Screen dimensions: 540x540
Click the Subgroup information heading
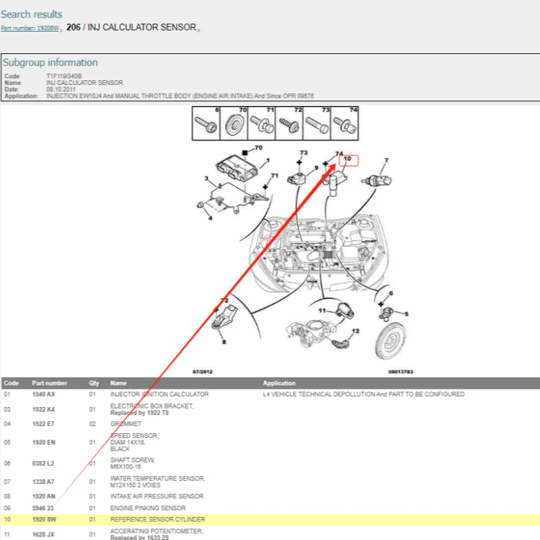50,62
